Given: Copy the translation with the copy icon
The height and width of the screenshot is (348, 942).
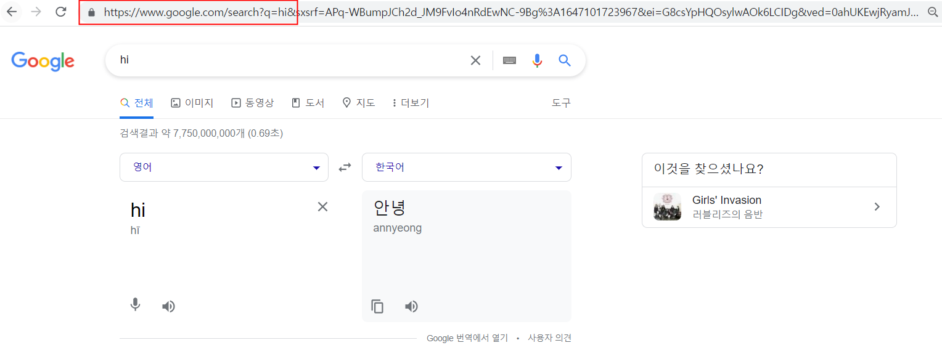Looking at the screenshot, I should pos(377,306).
